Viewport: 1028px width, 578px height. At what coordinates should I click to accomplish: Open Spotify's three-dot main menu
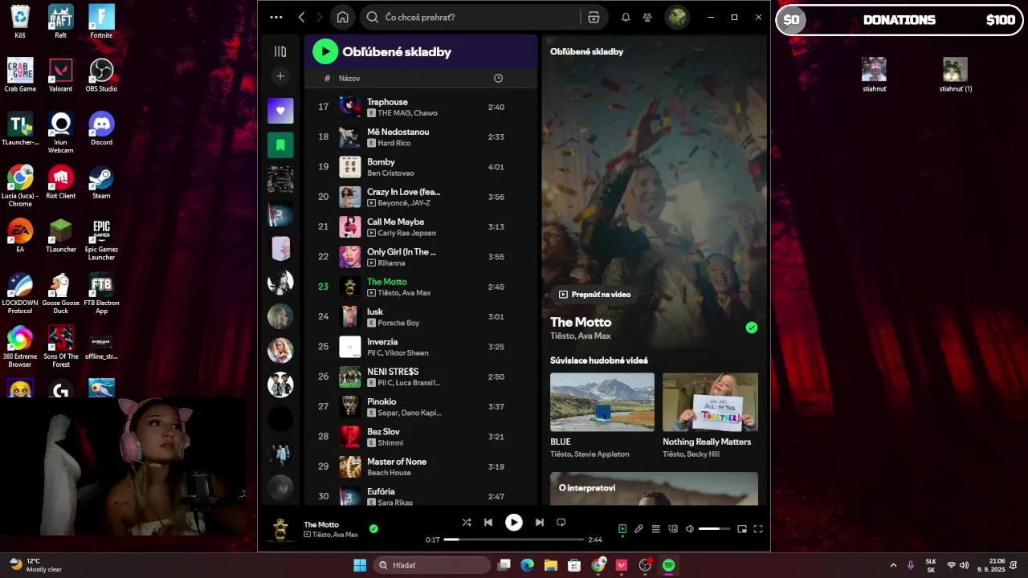click(x=276, y=17)
